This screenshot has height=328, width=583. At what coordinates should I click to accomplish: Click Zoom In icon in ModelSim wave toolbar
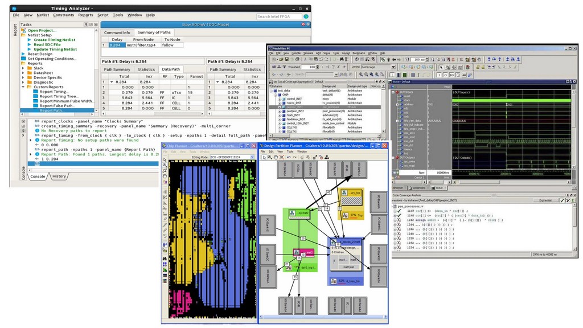coord(360,75)
